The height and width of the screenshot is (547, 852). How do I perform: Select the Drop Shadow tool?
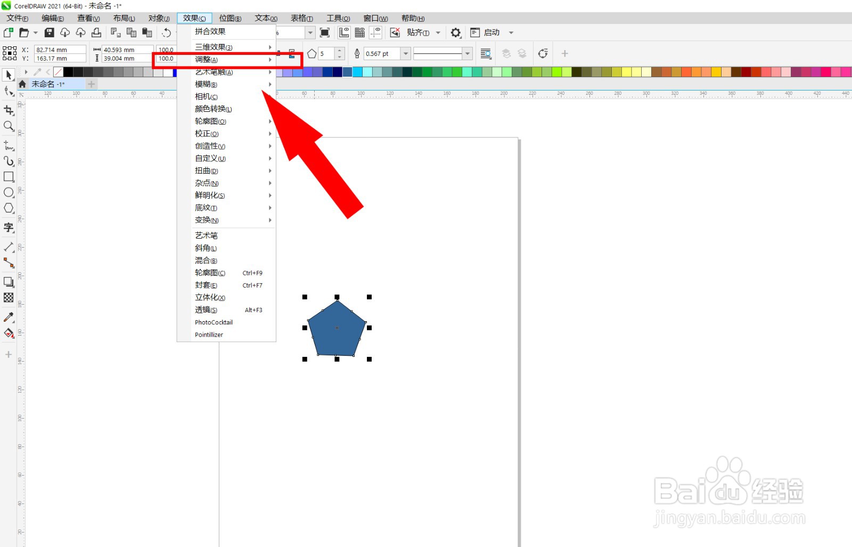click(9, 282)
